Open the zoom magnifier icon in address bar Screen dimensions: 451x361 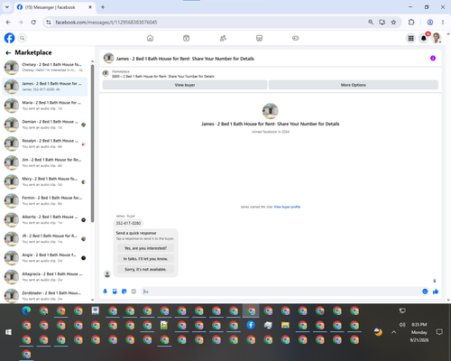click(371, 23)
